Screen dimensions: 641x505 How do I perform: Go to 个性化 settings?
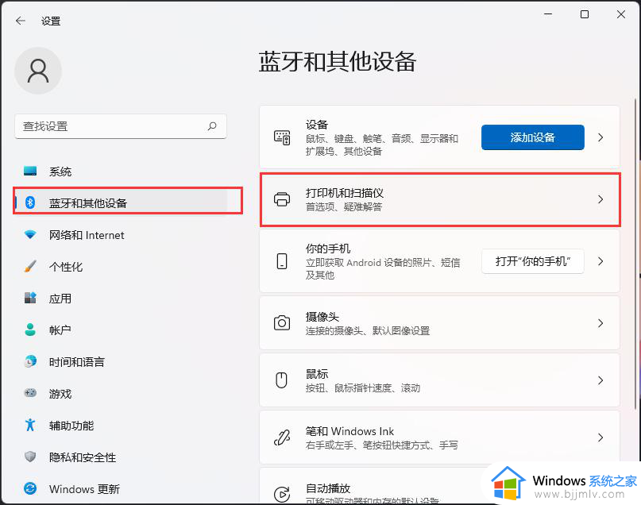click(121, 267)
